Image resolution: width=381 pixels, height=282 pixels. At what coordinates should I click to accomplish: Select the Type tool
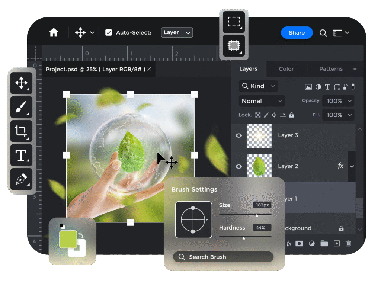coord(21,155)
